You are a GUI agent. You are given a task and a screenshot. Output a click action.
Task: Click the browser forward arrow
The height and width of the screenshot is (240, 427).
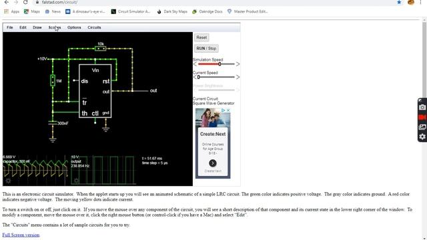(x=16, y=2)
